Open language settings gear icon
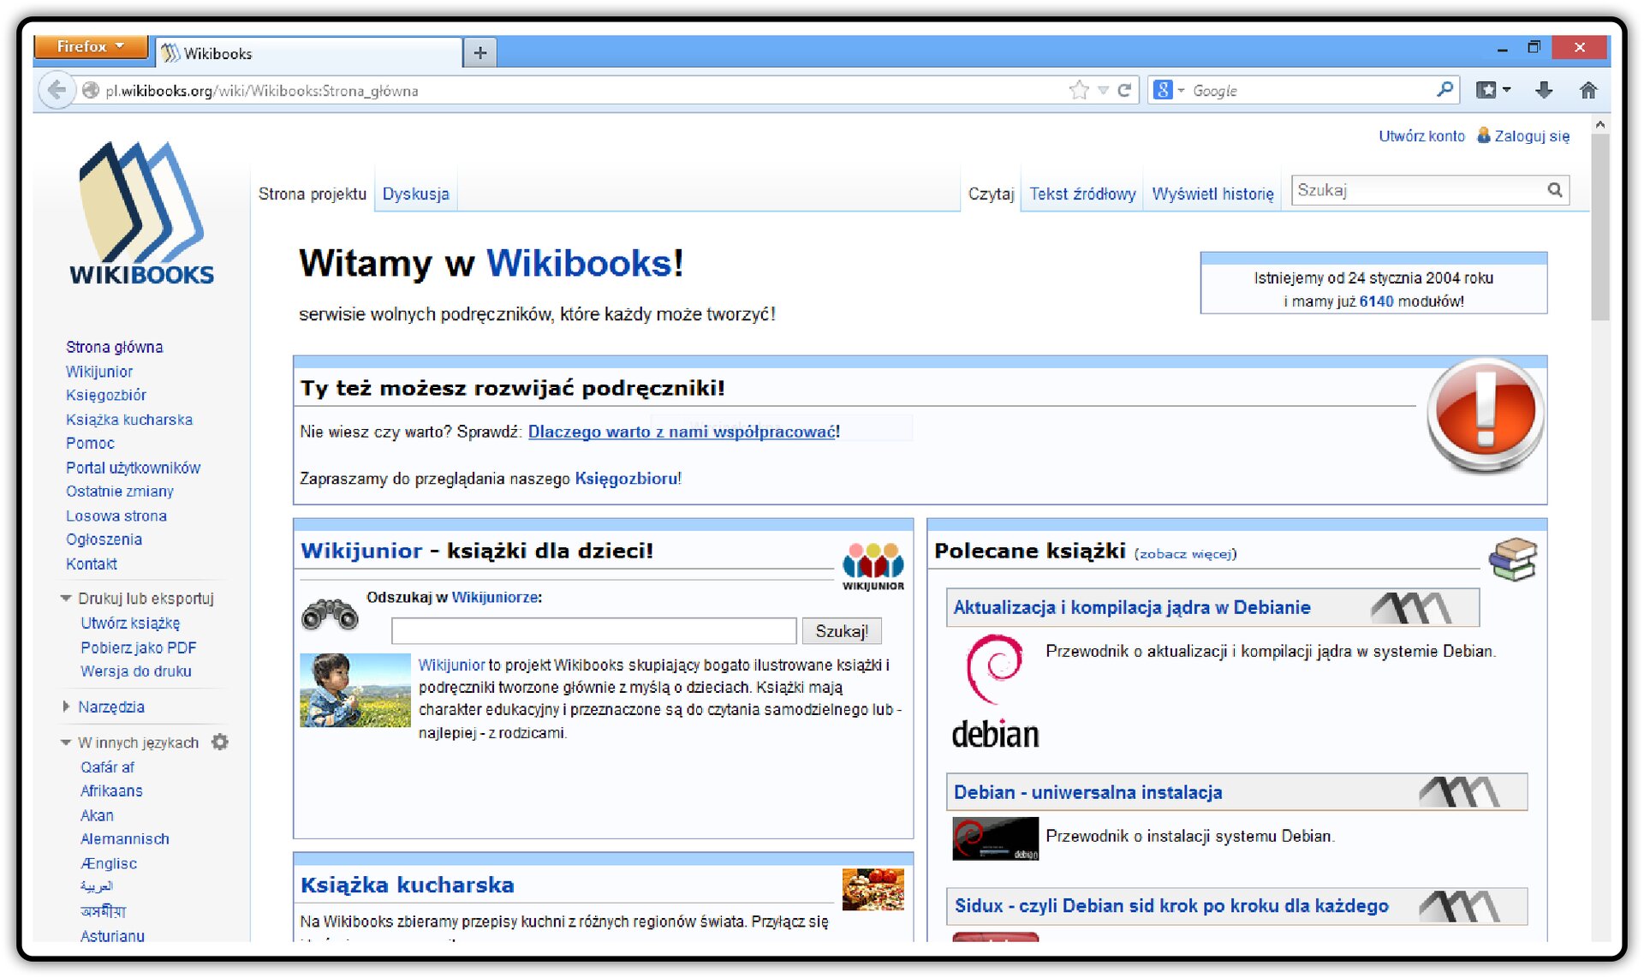1644x978 pixels. tap(220, 742)
